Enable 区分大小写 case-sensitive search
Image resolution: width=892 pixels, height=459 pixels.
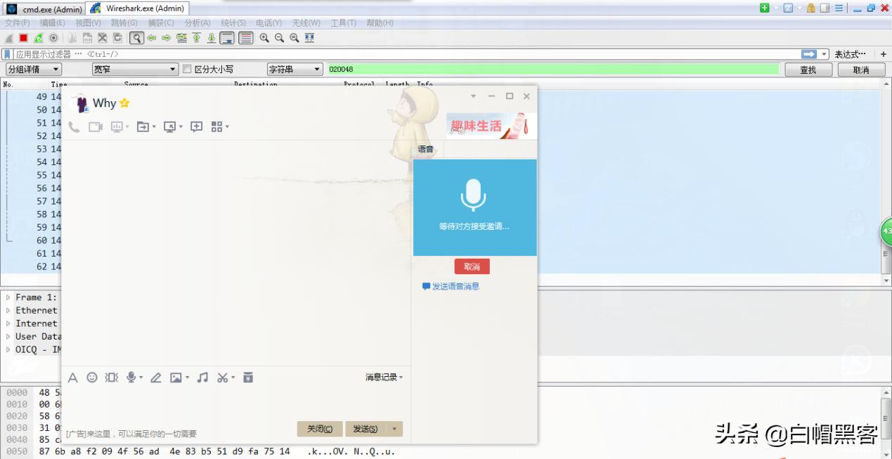click(x=186, y=68)
